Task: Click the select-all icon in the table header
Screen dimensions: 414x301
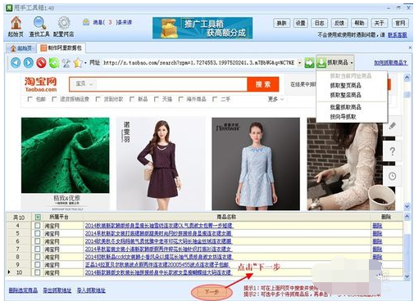Action: click(38, 218)
